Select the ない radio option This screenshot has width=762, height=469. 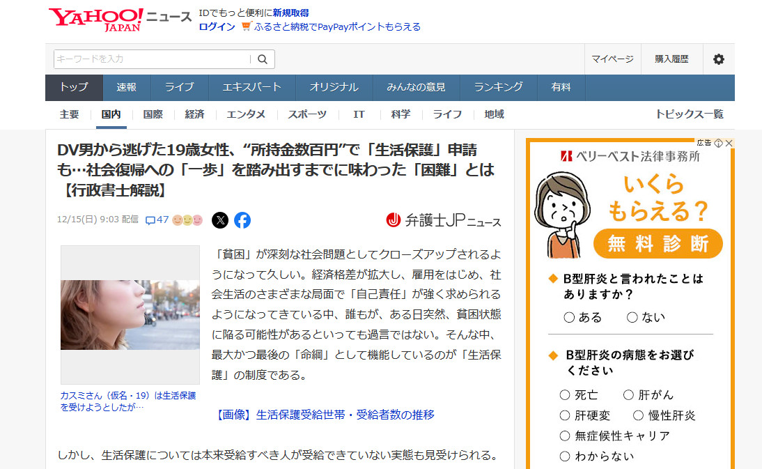(632, 318)
